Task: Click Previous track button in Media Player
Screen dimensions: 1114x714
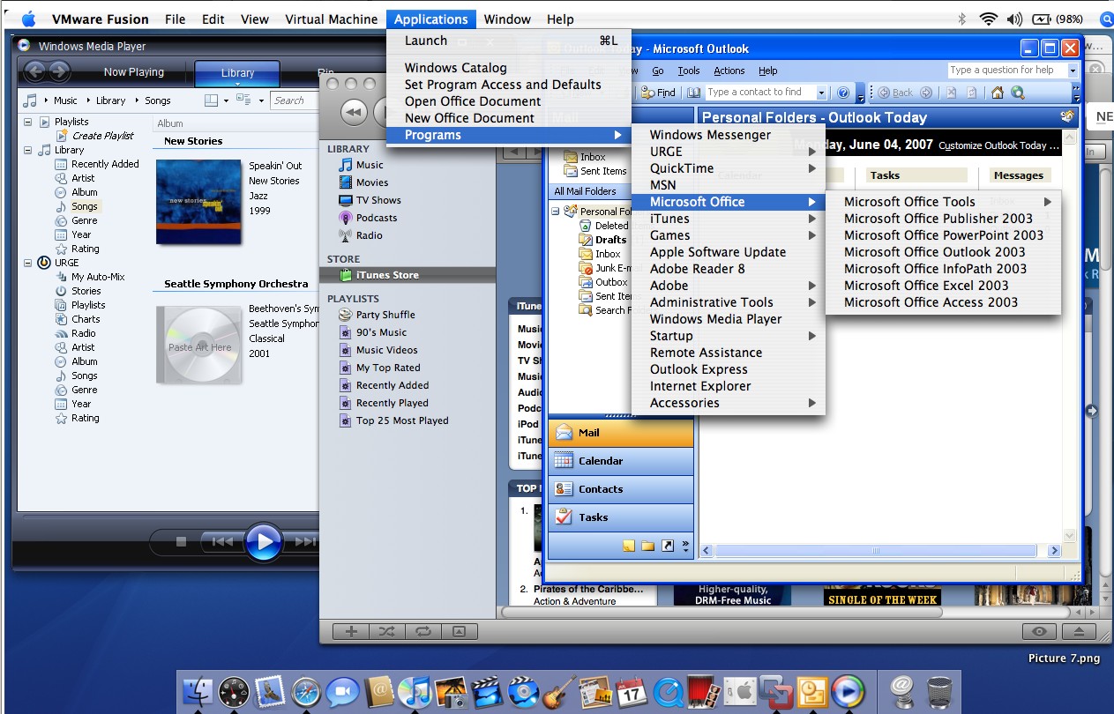Action: click(x=222, y=542)
